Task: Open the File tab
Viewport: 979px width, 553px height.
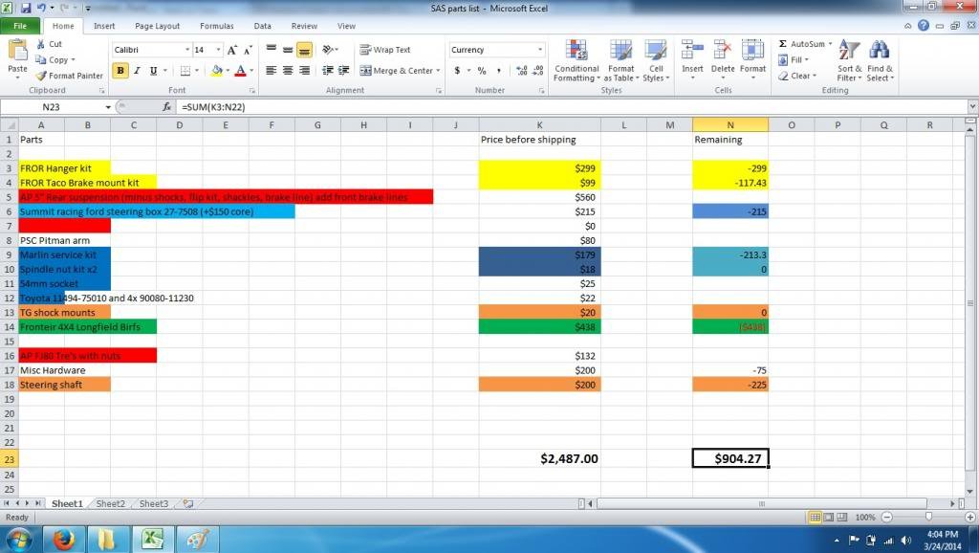Action: coord(20,26)
